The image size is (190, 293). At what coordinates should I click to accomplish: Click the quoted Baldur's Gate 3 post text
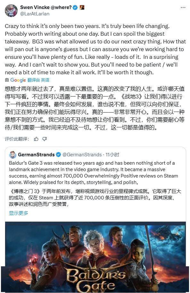(94, 173)
